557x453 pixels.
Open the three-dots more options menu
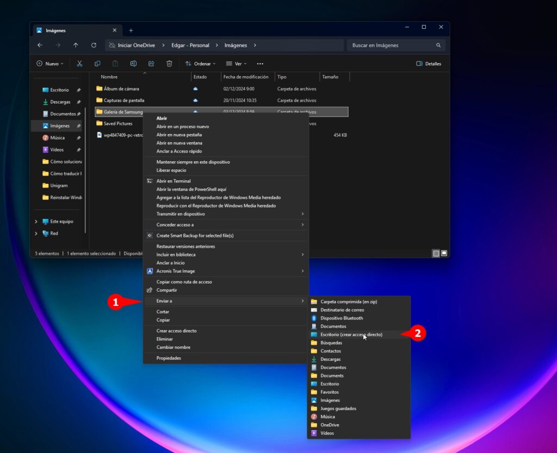[260, 64]
